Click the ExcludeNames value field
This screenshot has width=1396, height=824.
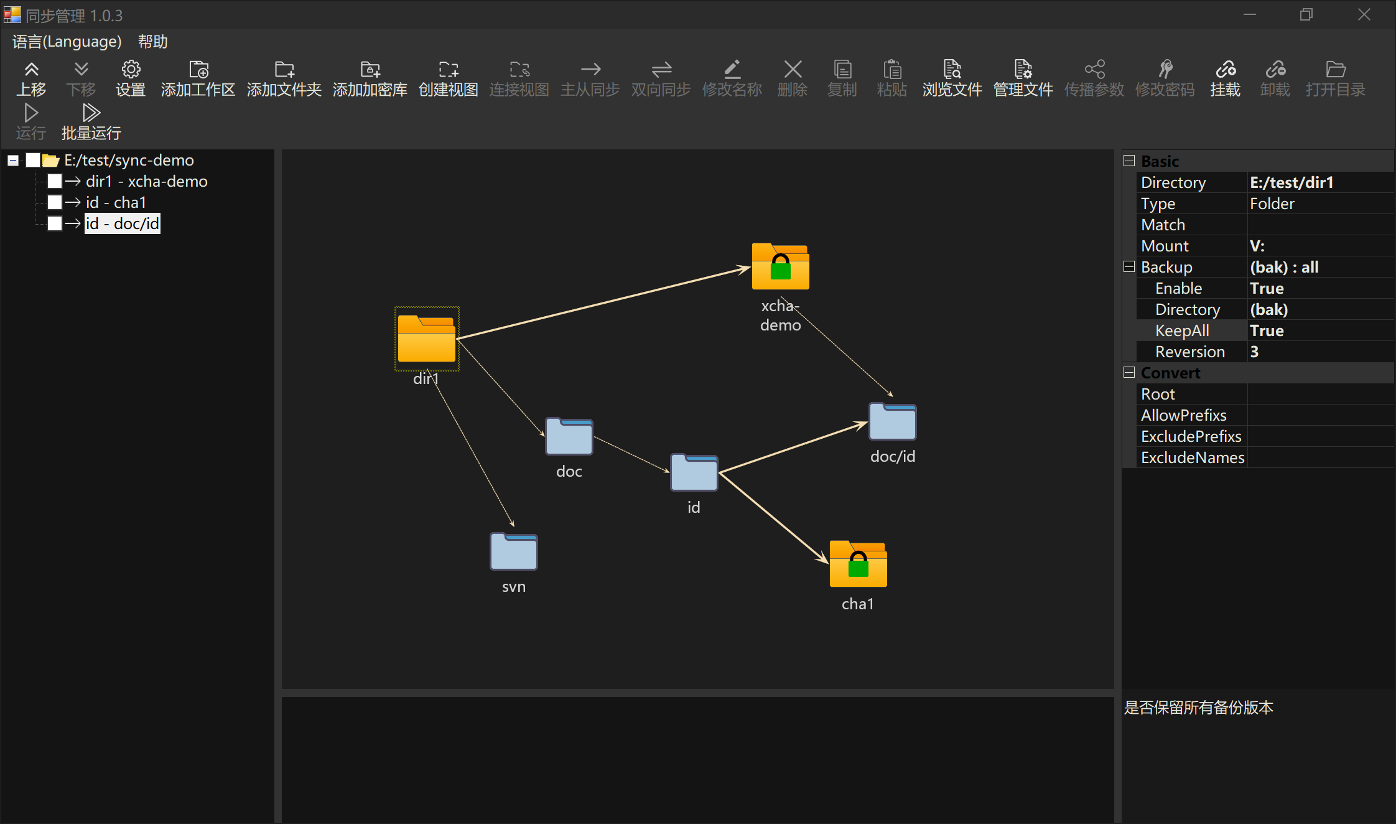(x=1319, y=457)
